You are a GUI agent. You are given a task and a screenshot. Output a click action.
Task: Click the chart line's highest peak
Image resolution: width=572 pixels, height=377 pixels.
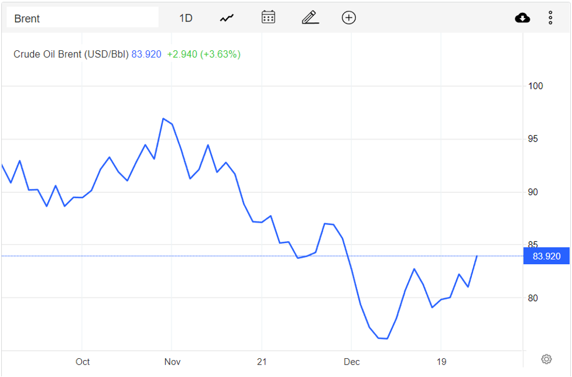point(163,119)
